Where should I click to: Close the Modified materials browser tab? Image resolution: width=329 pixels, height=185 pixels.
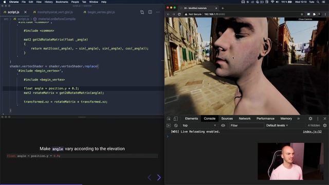pyautogui.click(x=216, y=8)
